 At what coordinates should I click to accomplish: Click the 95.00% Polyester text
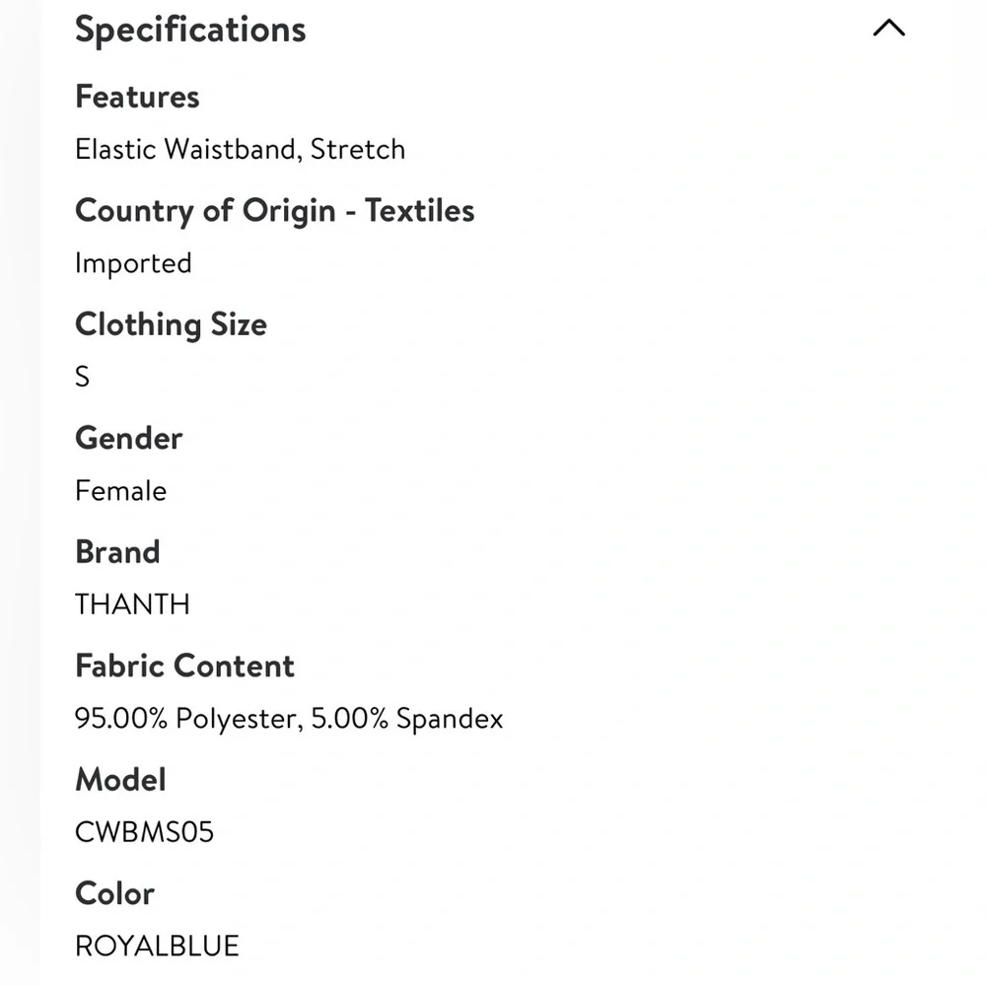click(189, 719)
